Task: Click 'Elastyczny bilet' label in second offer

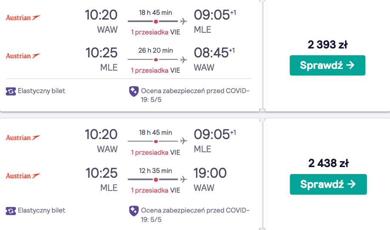Action: coord(41,210)
